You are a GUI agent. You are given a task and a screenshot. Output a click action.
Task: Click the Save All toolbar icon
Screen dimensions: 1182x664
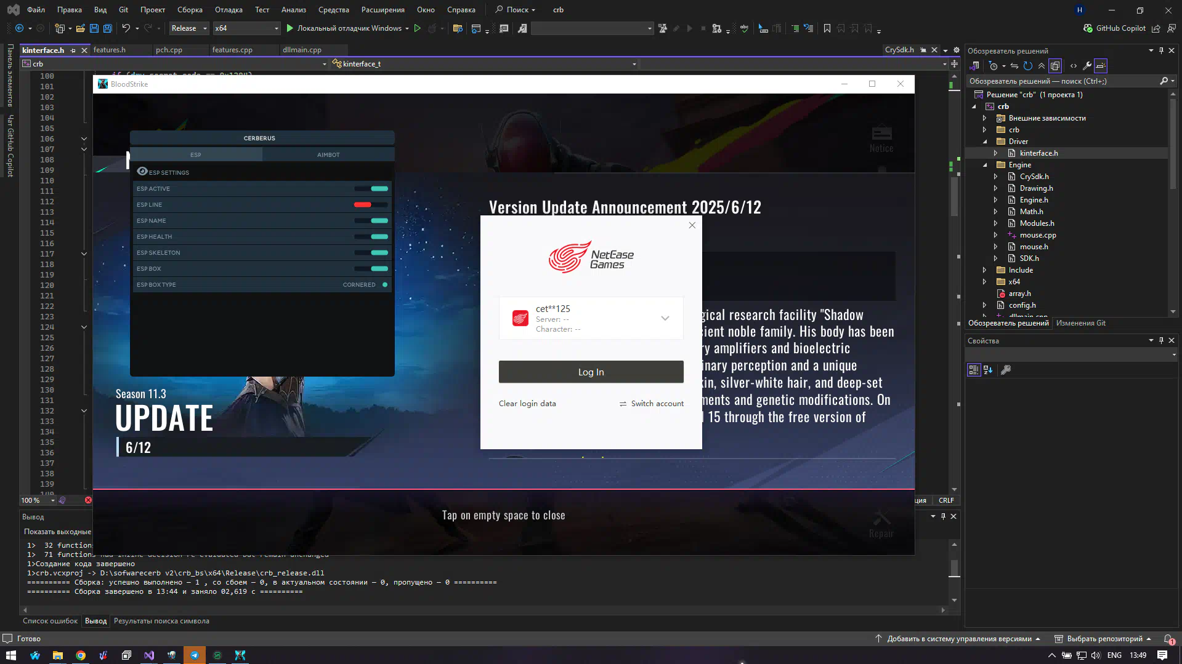pos(108,28)
